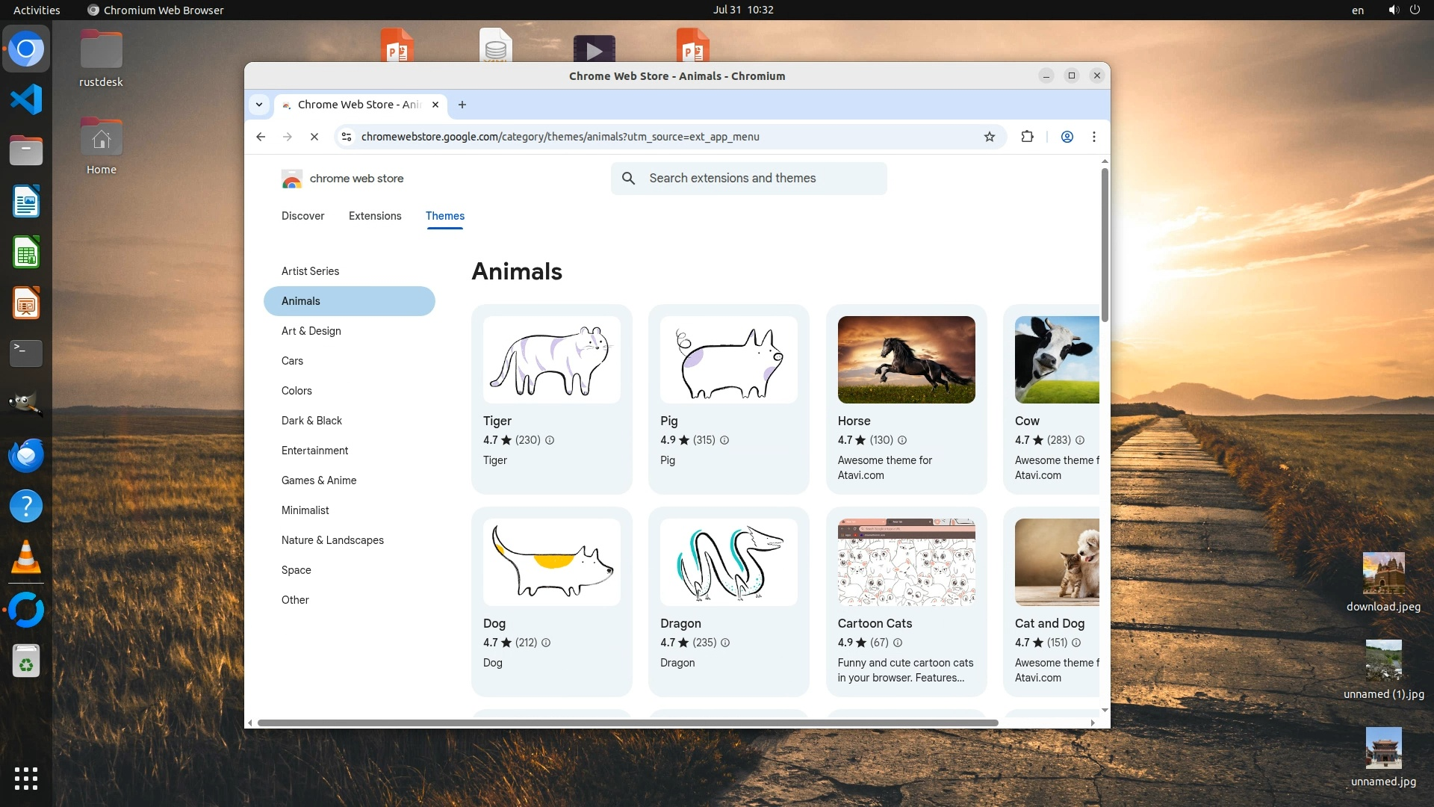This screenshot has height=807, width=1434.
Task: Open system volume and power menu
Action: point(1403,10)
